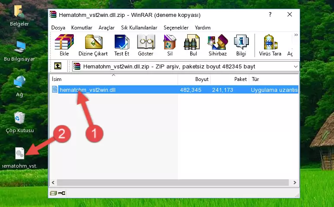Screen dimensions: 334x207
Task: Launch the Sihirbaz wizard
Action: pyautogui.click(x=218, y=45)
